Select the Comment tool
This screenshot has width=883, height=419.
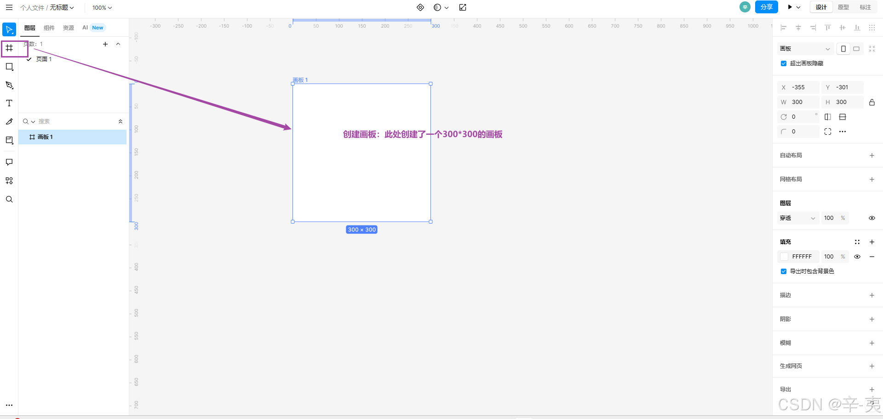tap(9, 162)
